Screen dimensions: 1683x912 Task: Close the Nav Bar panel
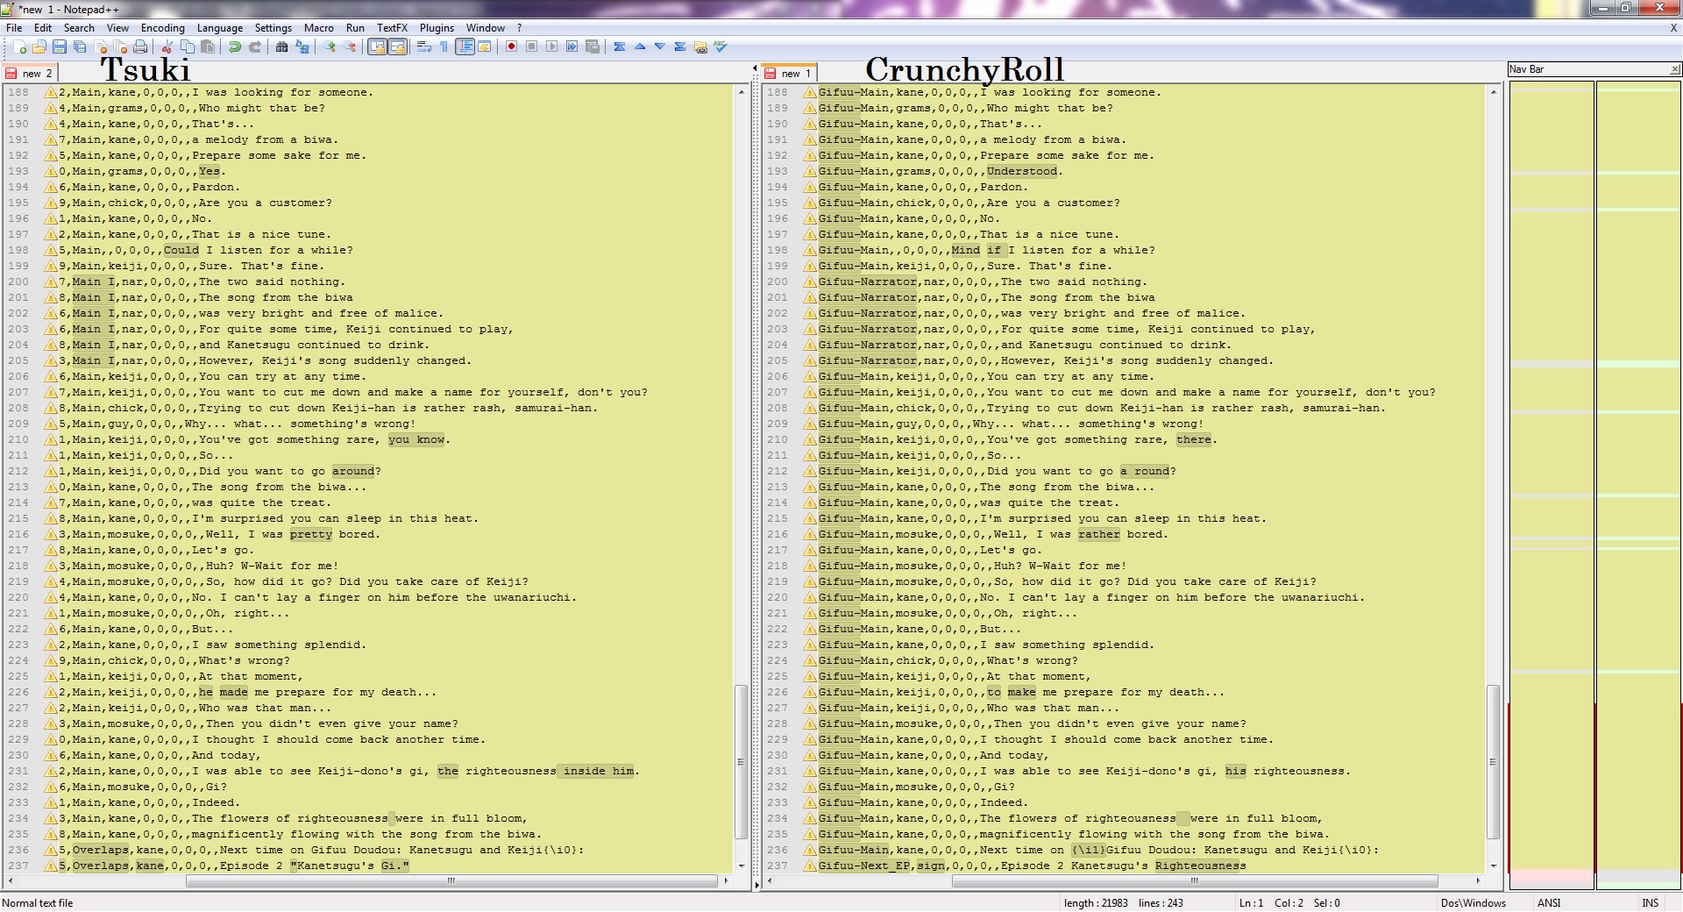tap(1674, 69)
